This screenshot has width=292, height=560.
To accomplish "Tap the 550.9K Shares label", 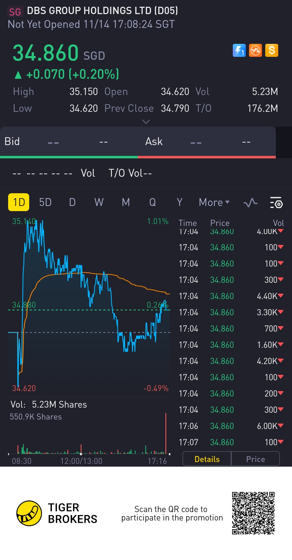I will click(x=36, y=417).
